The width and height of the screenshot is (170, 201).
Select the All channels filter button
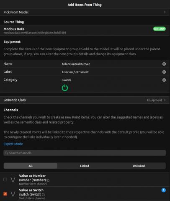(31, 166)
